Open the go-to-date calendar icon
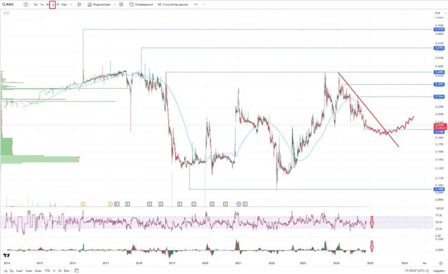The width and height of the screenshot is (448, 274). [76, 271]
